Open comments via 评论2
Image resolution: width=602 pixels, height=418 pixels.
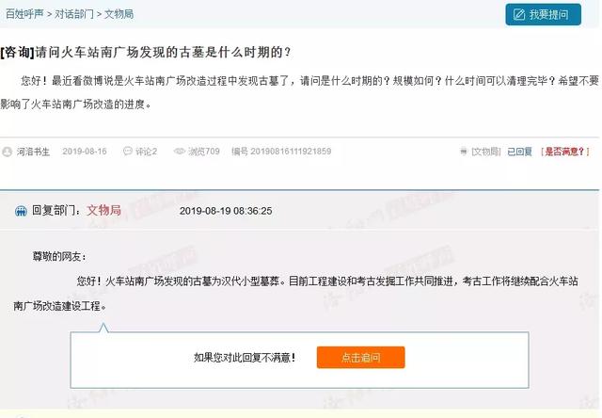(146, 152)
